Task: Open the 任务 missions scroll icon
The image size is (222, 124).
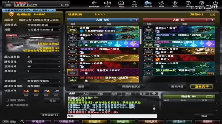Action: pos(161,4)
